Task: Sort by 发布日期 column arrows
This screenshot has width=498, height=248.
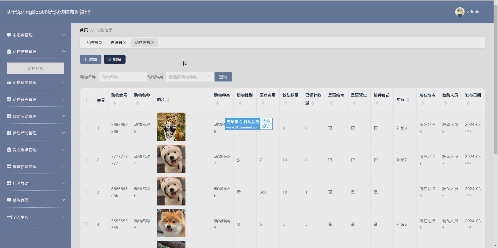Action: pos(468,103)
